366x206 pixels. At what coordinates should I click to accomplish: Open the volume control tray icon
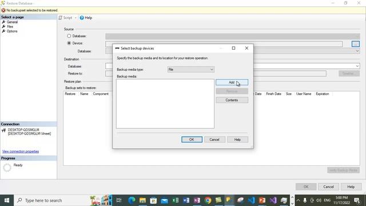point(319,200)
